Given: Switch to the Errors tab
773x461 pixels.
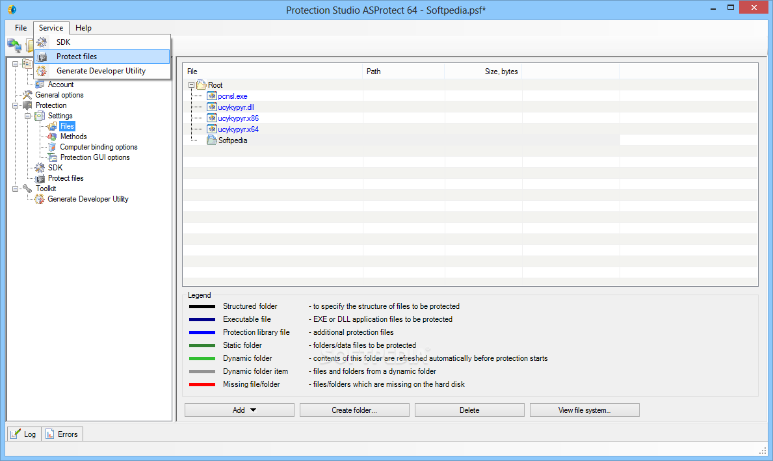Looking at the screenshot, I should pyautogui.click(x=62, y=434).
